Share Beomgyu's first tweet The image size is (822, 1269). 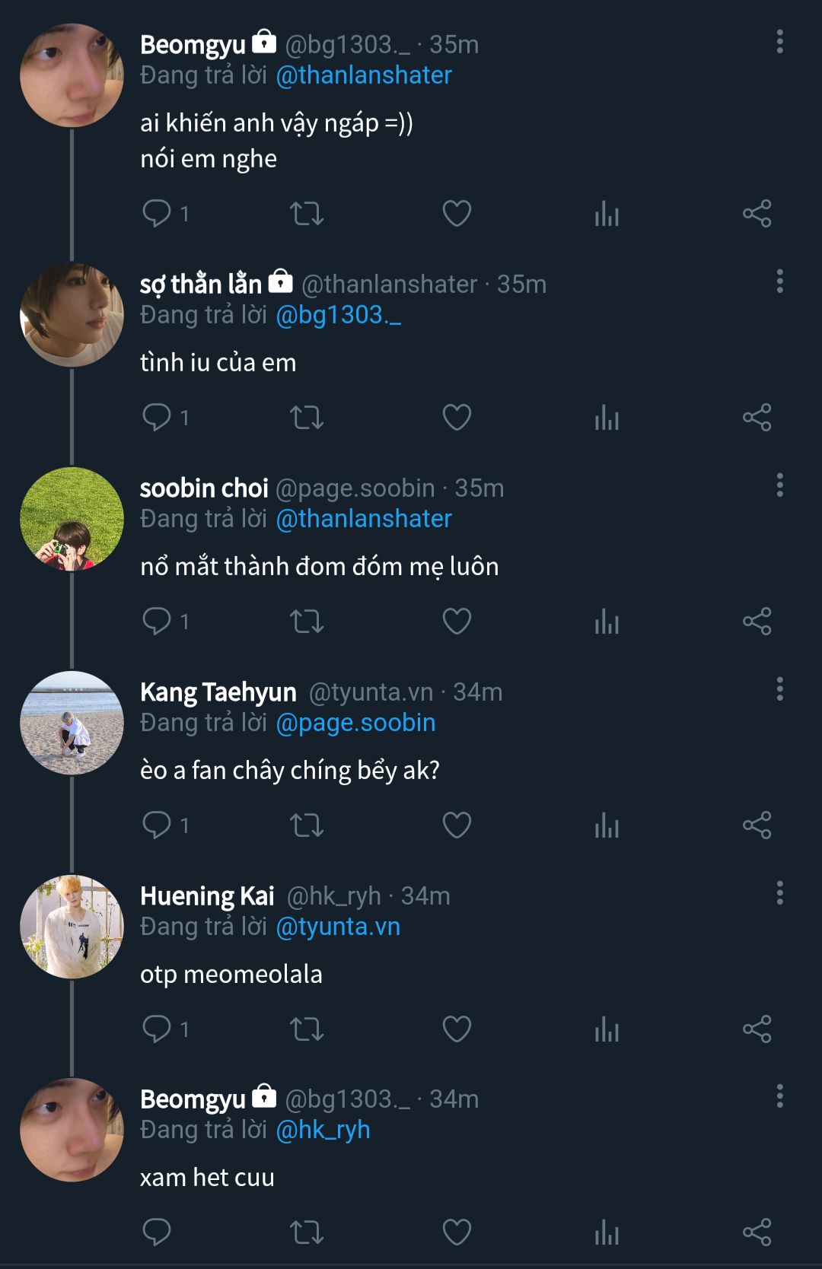coord(757,214)
